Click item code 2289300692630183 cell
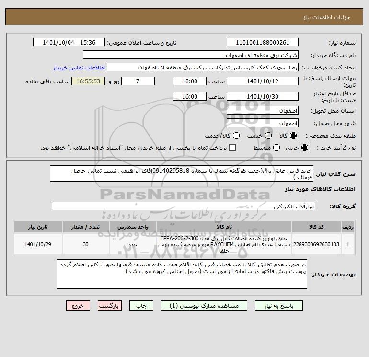The width and height of the screenshot is (369, 357). 316,244
